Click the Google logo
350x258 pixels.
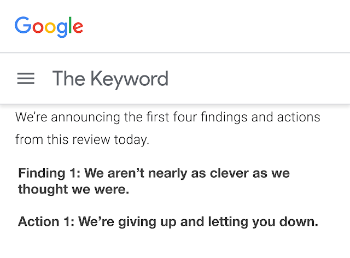pyautogui.click(x=49, y=27)
